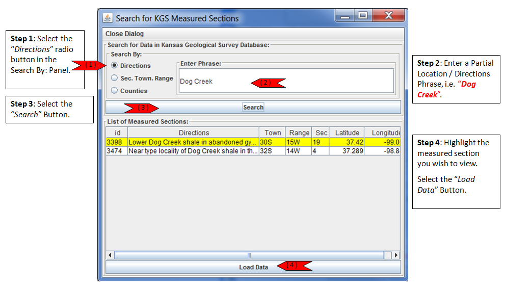Click the Longitude column header
Image resolution: width=505 pixels, height=288 pixels.
click(383, 133)
